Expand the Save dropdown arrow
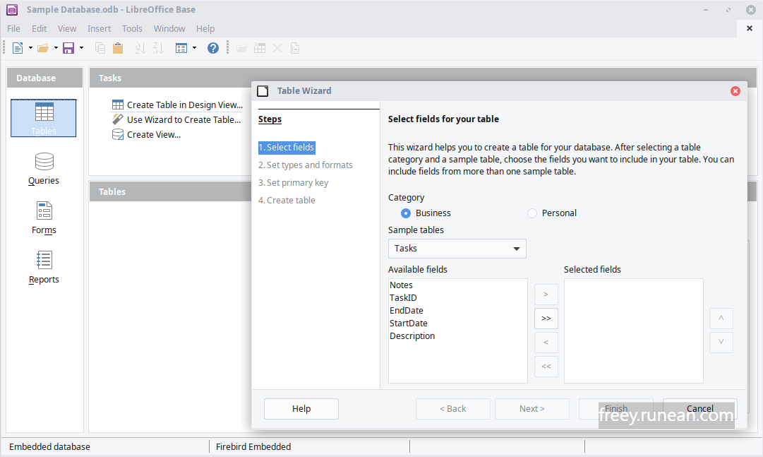Screen dimensions: 763x457 click(x=81, y=48)
